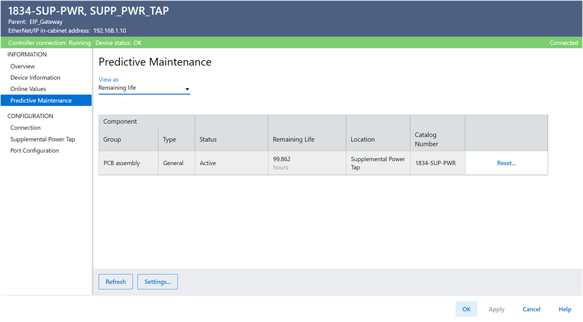Open Help
This screenshot has width=583, height=322.
565,309
